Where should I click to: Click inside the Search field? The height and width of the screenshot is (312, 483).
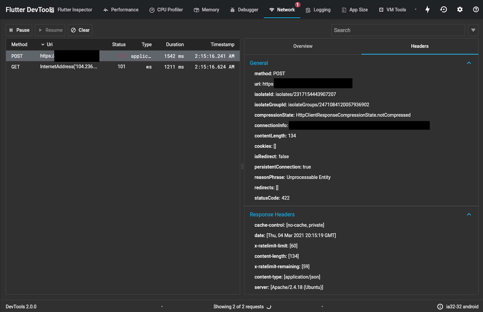398,30
